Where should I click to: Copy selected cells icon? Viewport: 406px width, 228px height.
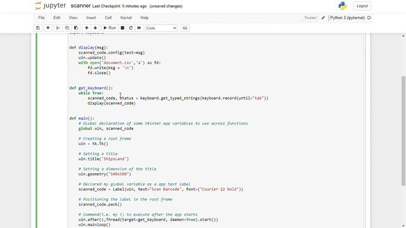67,28
